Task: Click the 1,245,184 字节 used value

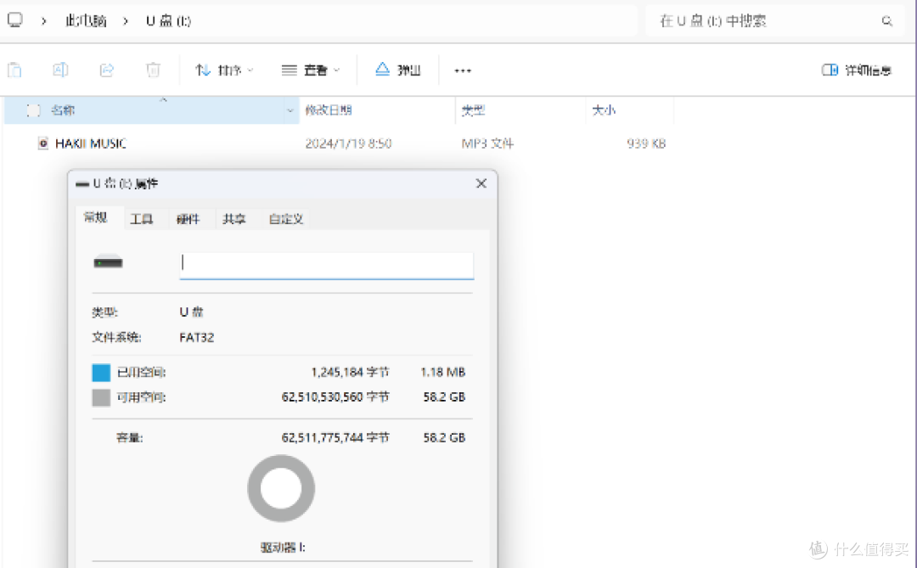Action: (x=350, y=372)
